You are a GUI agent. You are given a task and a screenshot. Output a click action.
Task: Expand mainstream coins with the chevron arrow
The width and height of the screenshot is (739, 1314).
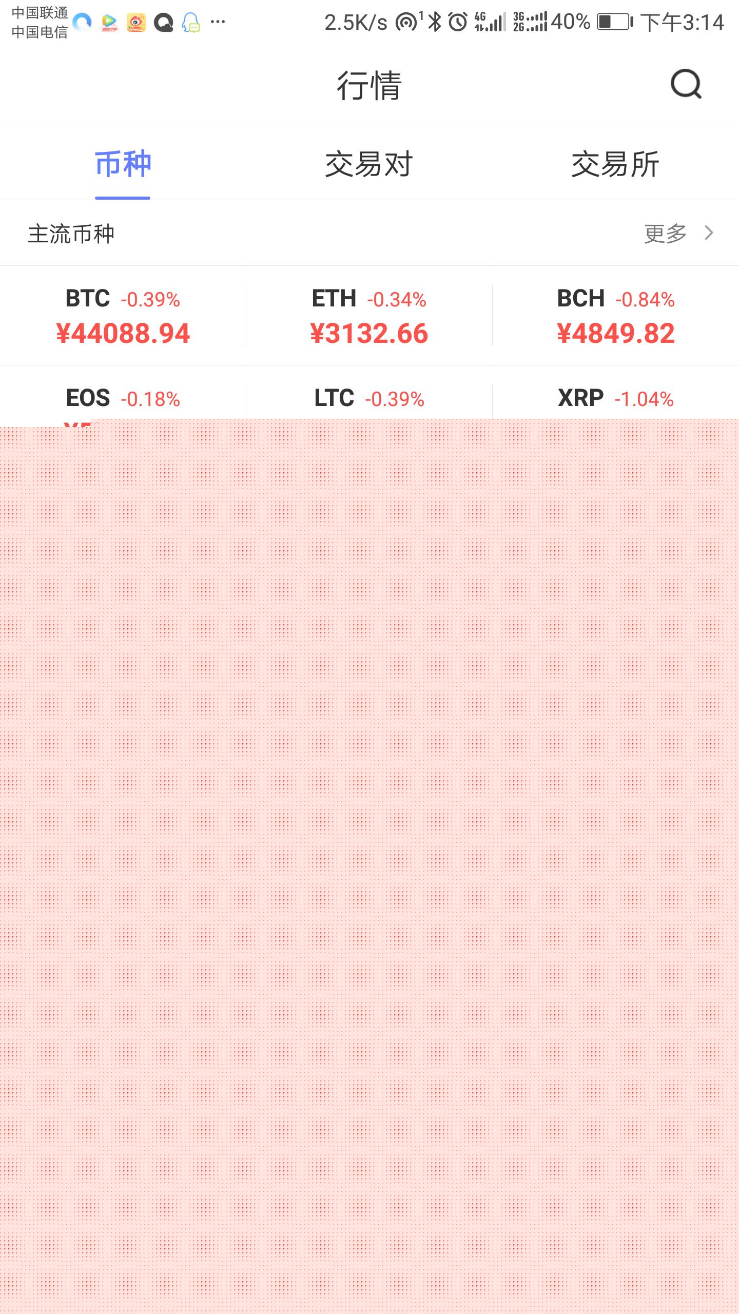(709, 233)
